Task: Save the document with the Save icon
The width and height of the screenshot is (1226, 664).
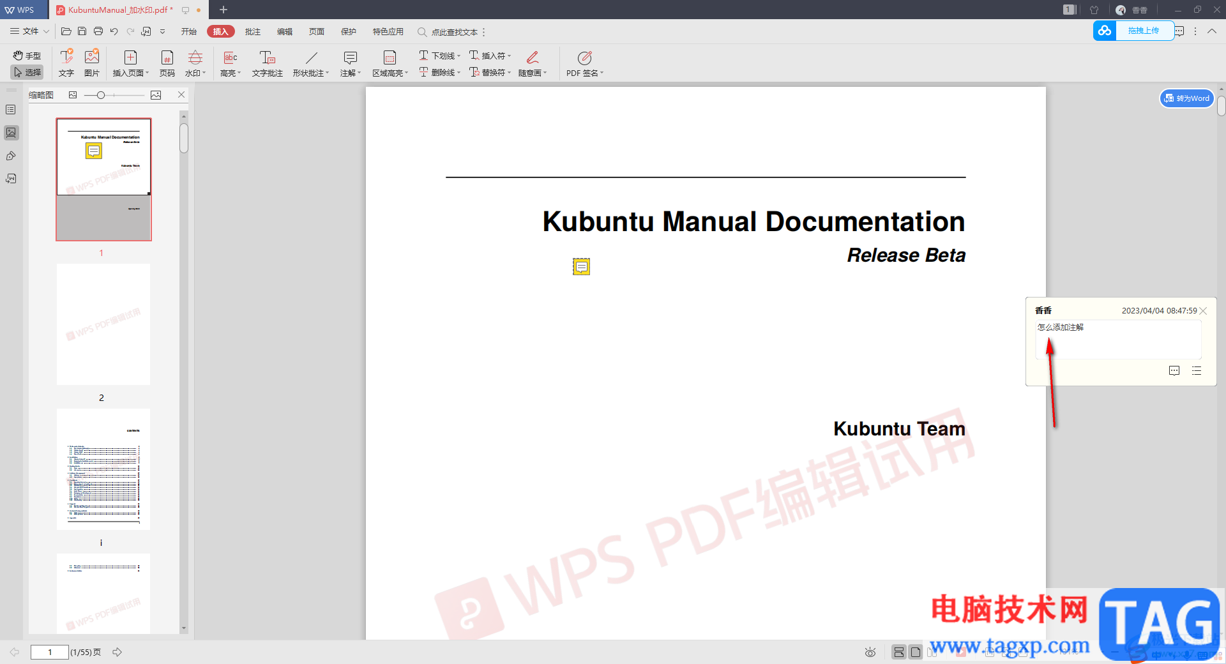Action: (82, 31)
